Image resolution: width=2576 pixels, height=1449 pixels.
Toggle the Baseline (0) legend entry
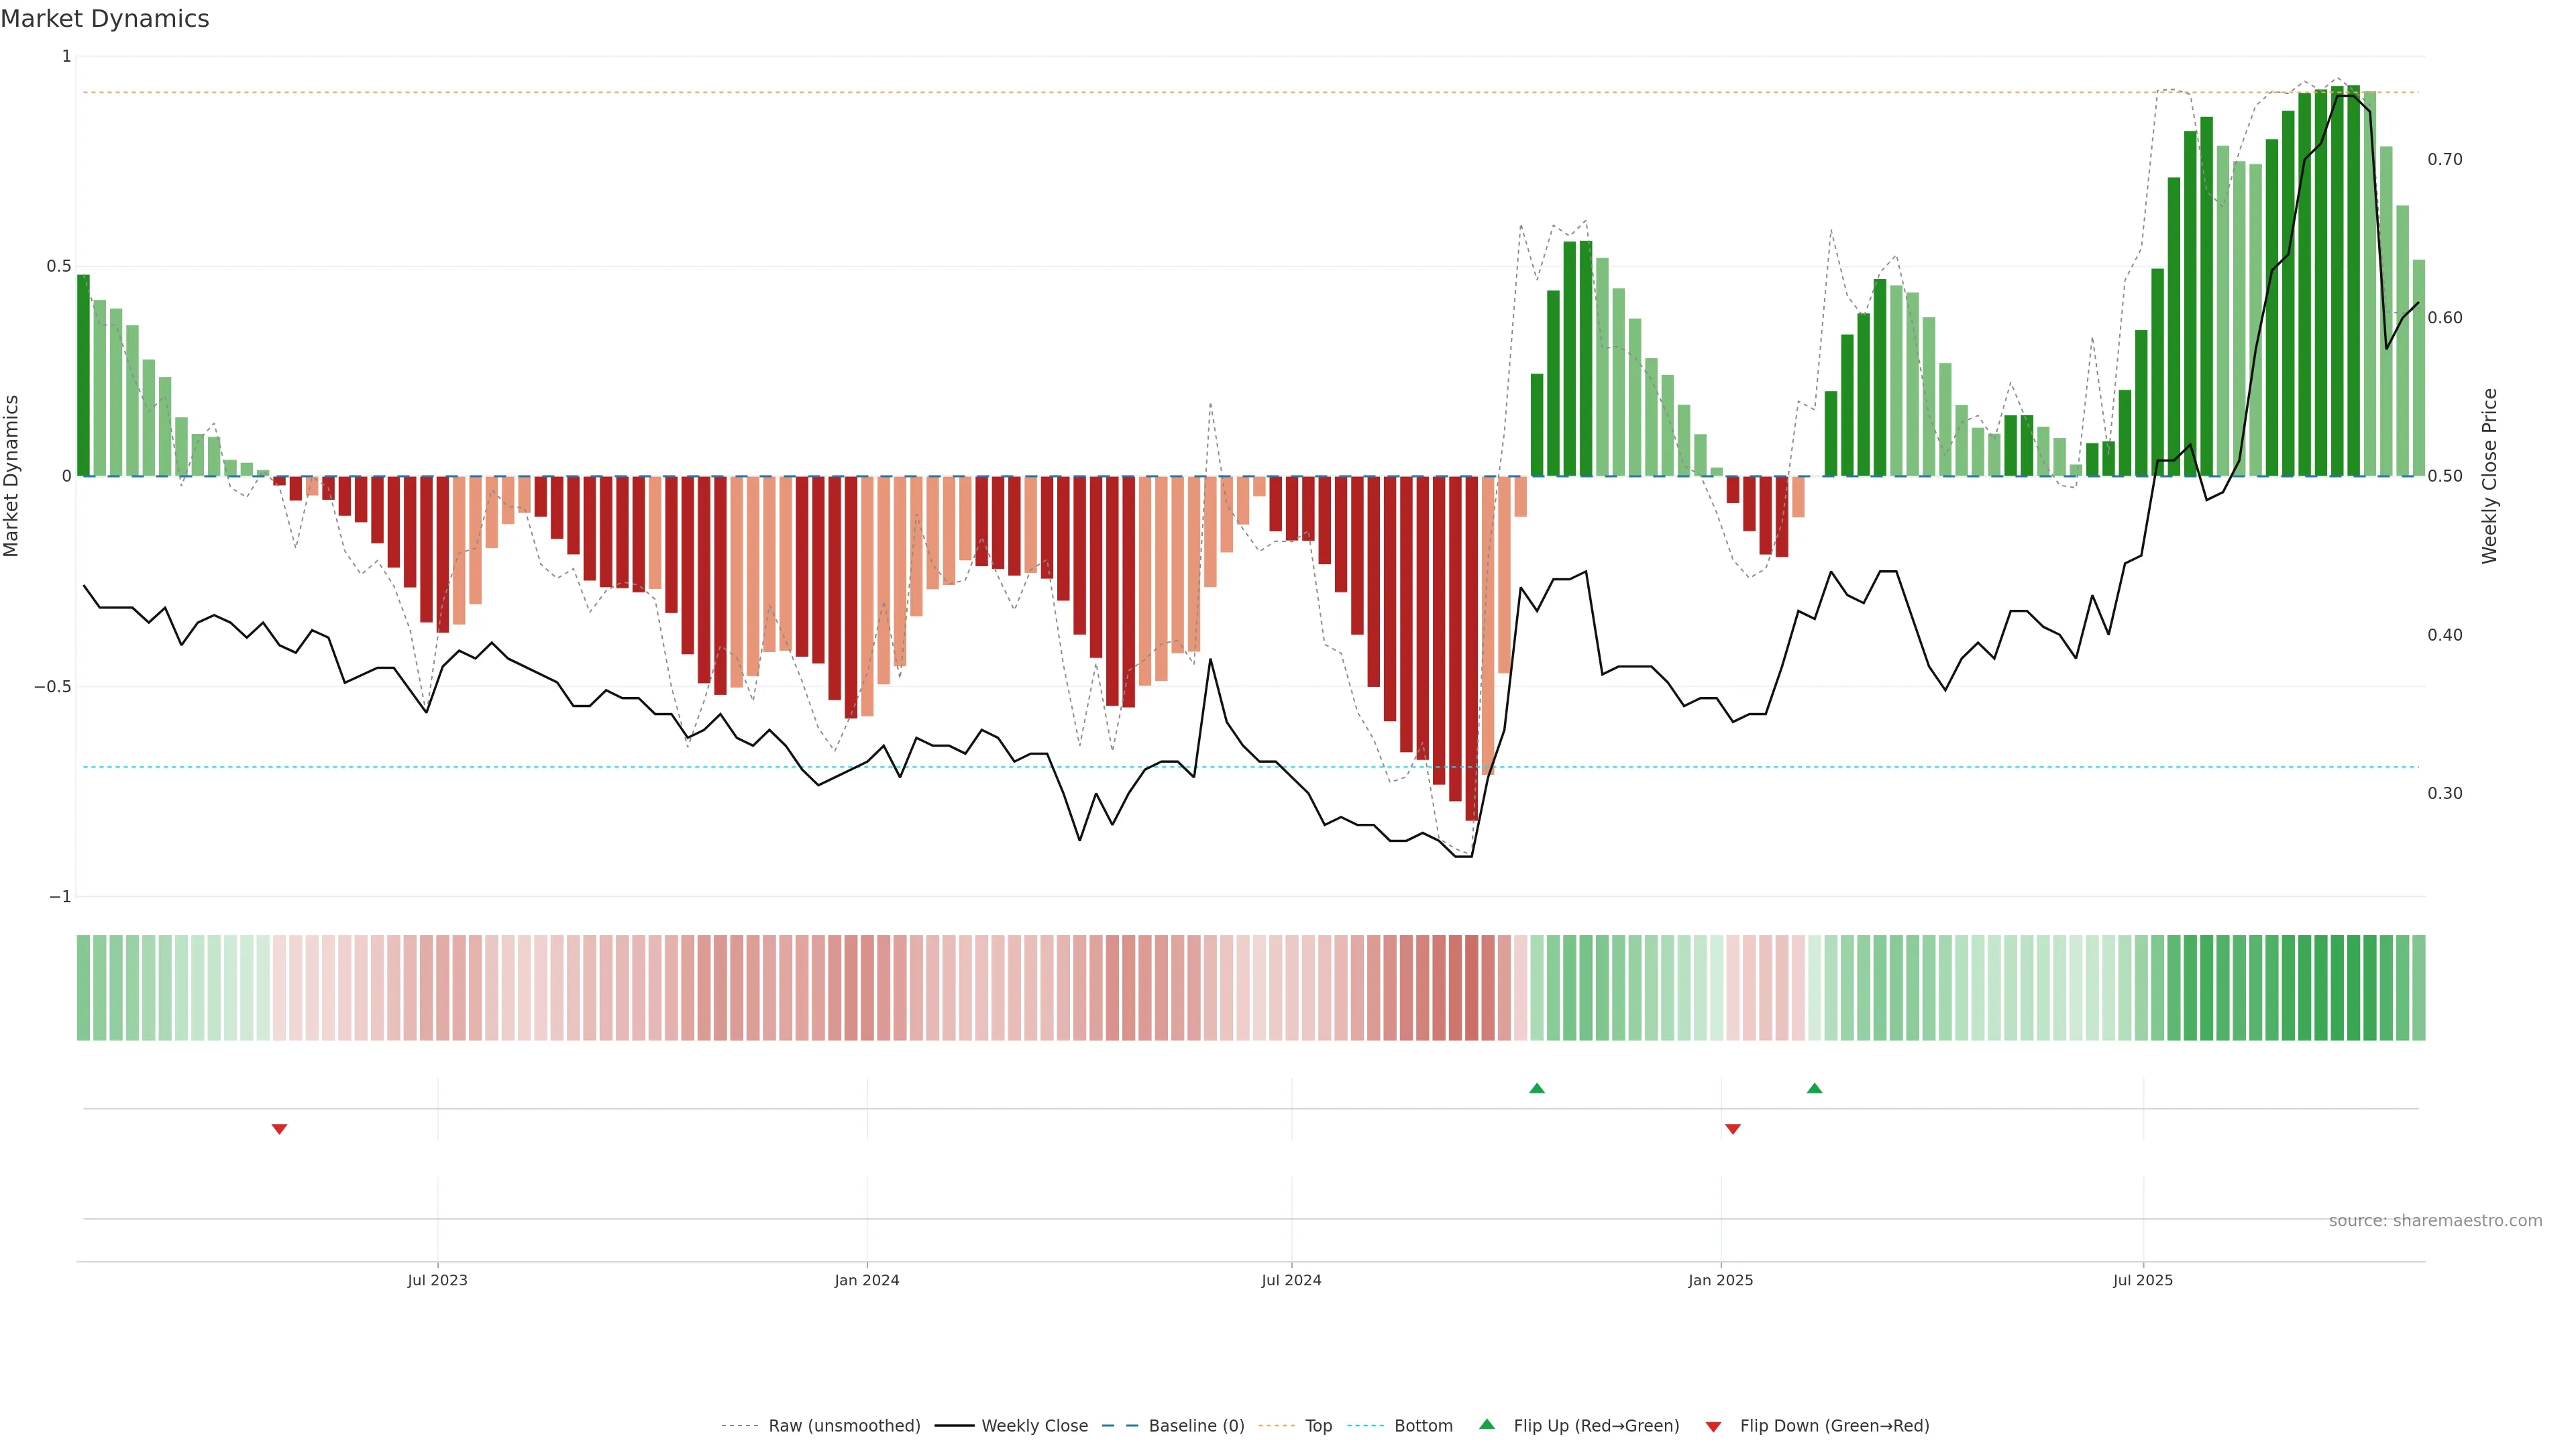tap(1196, 1426)
